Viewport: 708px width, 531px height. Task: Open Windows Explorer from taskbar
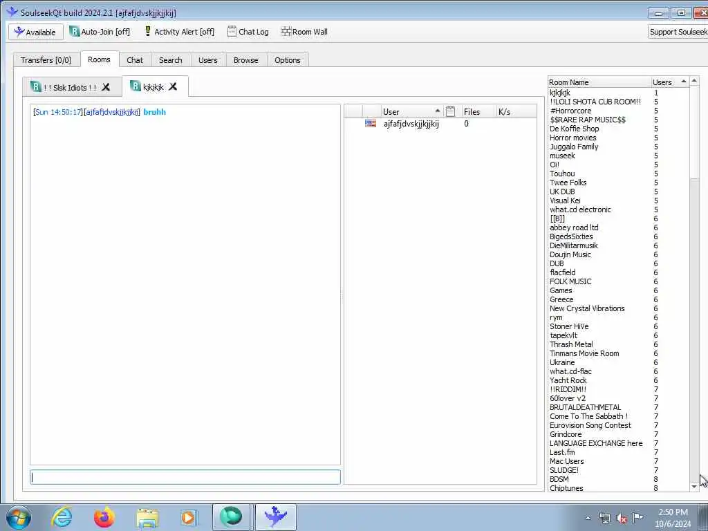147,517
